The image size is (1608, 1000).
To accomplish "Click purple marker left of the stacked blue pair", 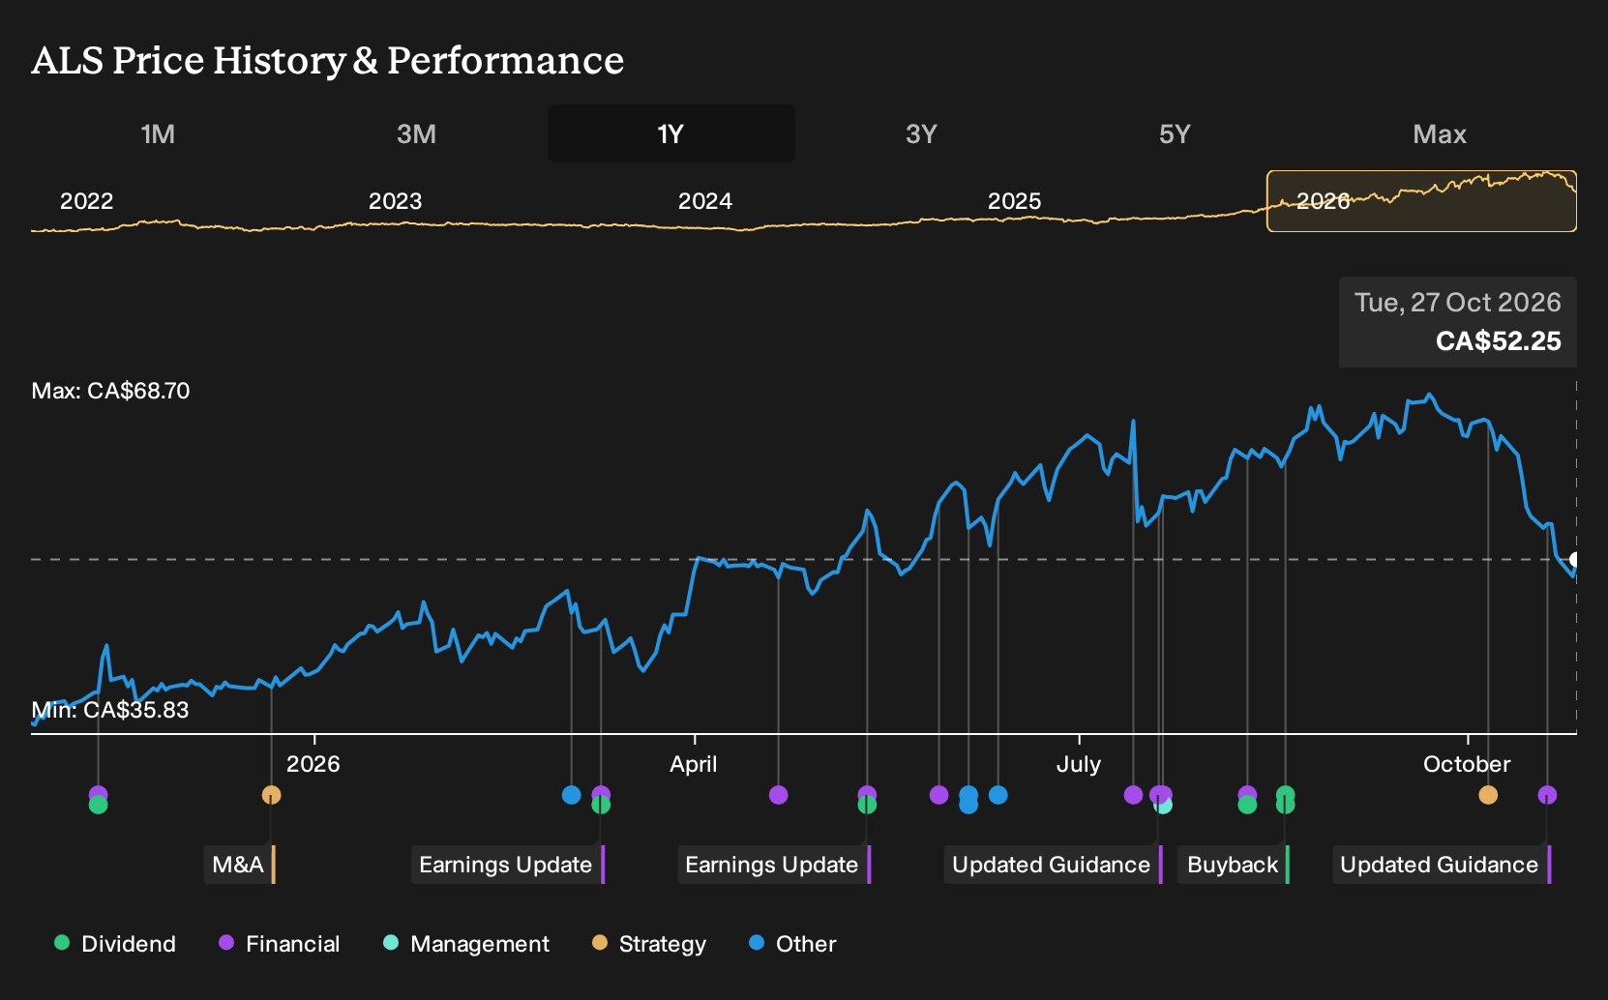I will point(938,795).
